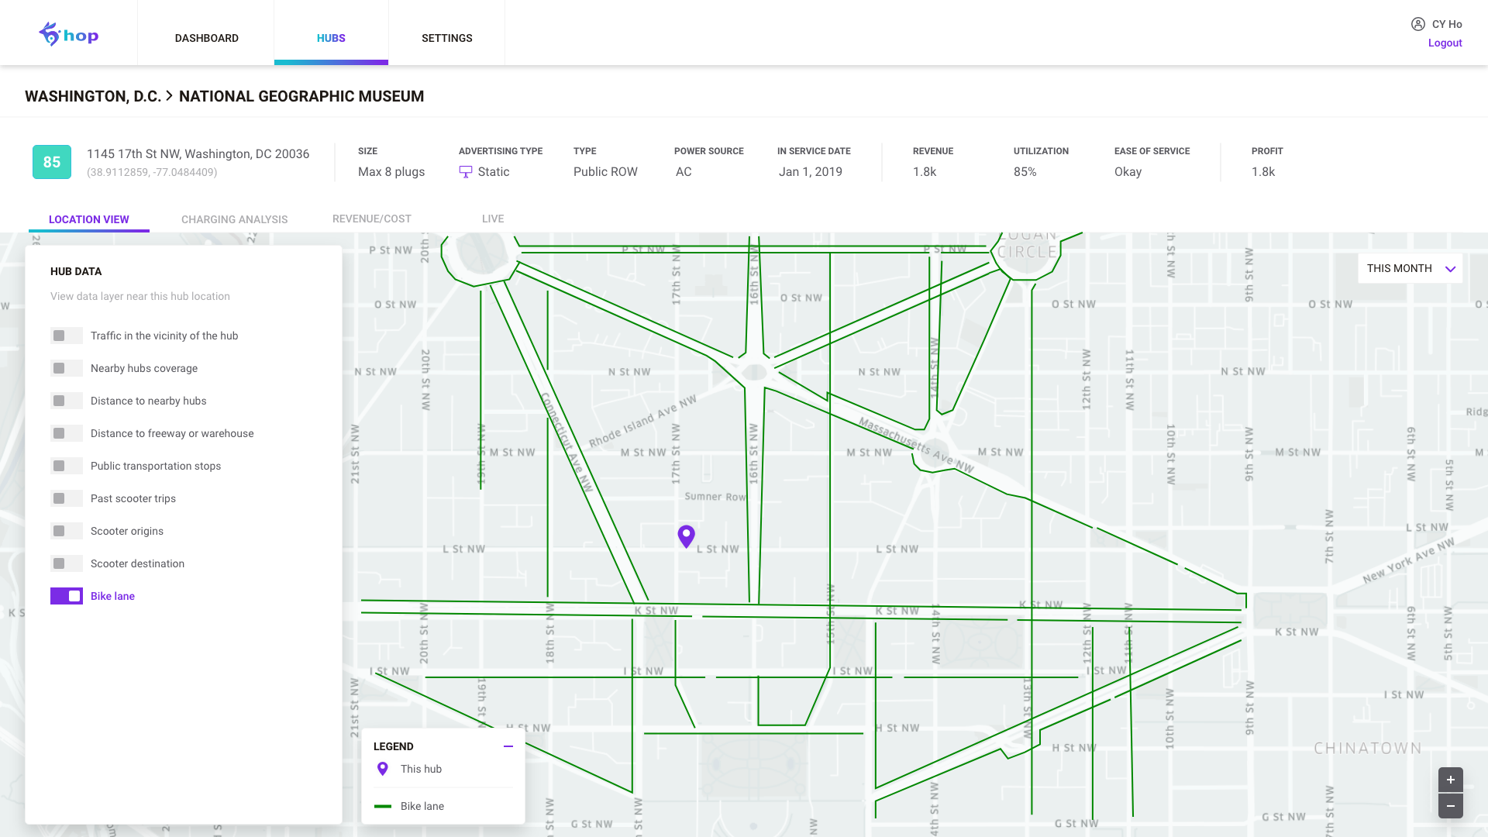
Task: Enable Distance to freeway or warehouse
Action: tap(67, 433)
